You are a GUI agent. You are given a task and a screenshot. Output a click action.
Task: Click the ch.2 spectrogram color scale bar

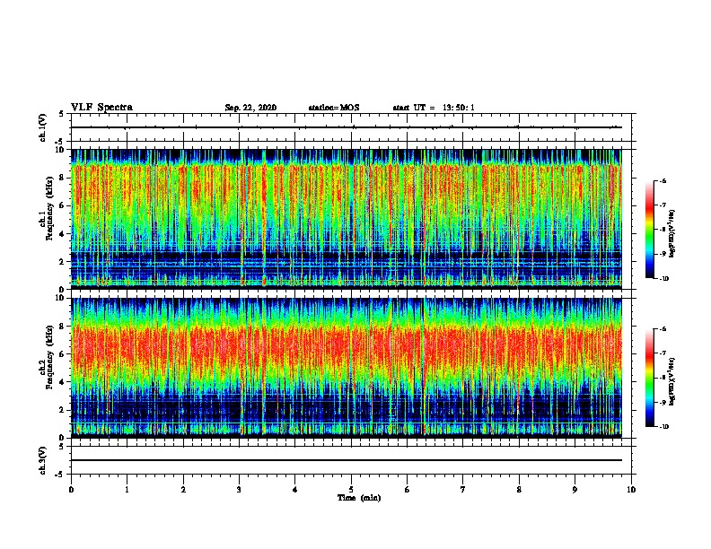coord(649,378)
